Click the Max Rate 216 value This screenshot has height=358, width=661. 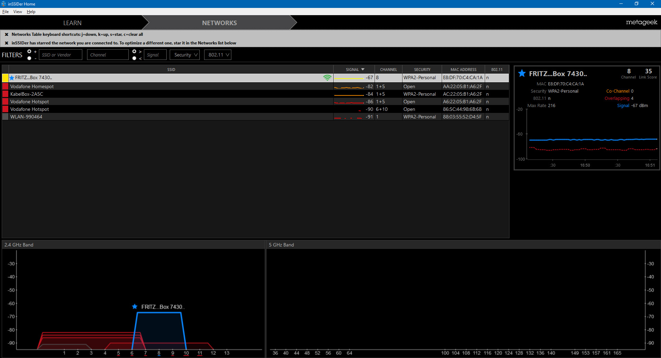552,106
